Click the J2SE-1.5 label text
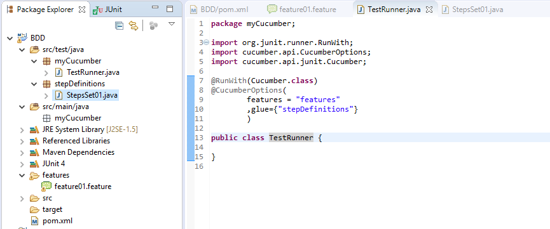The image size is (550, 229). pyautogui.click(x=122, y=129)
